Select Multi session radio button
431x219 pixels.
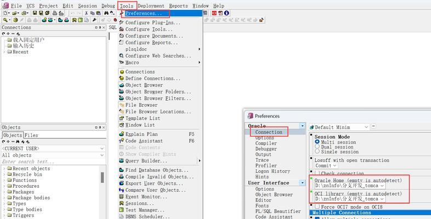317,142
